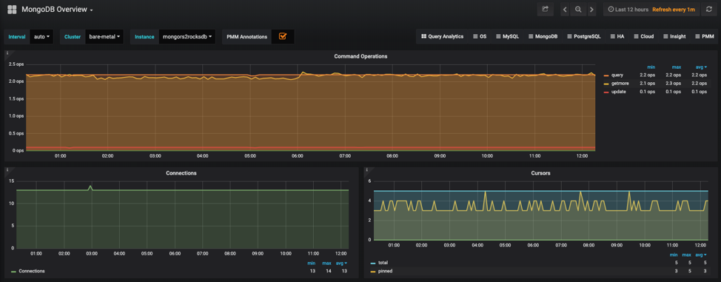Viewport: 721px width, 282px height.
Task: Click the share dashboard icon
Action: 546,9
